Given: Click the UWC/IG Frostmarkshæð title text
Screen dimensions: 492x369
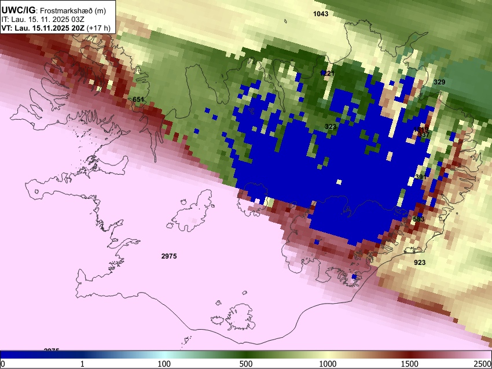Looking at the screenshot, I should 54,10.
